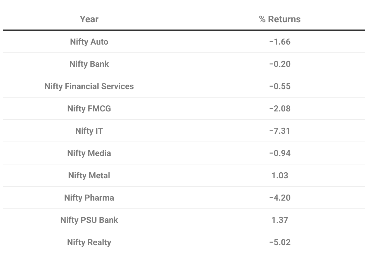Click the −0.55 returns value
The width and height of the screenshot is (368, 256).
coord(280,86)
